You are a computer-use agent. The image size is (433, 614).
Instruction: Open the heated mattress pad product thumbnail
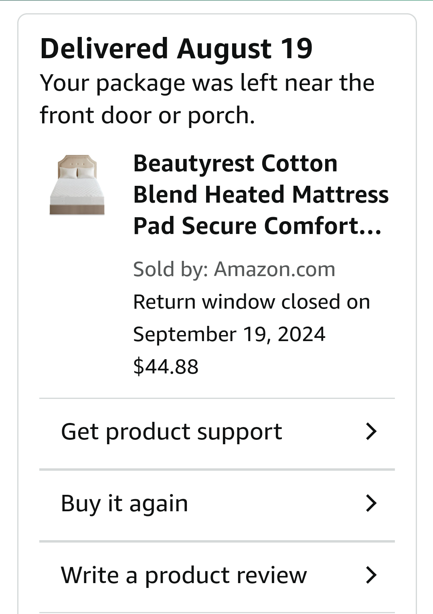pyautogui.click(x=77, y=185)
